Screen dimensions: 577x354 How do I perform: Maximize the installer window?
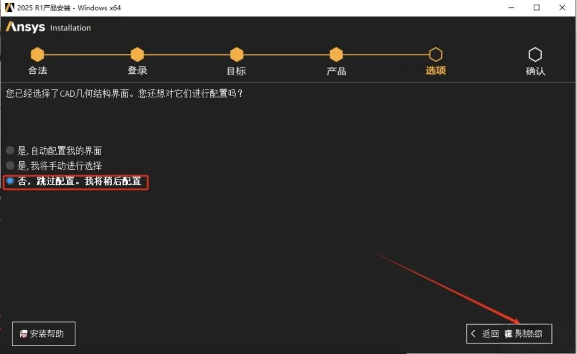[x=536, y=7]
